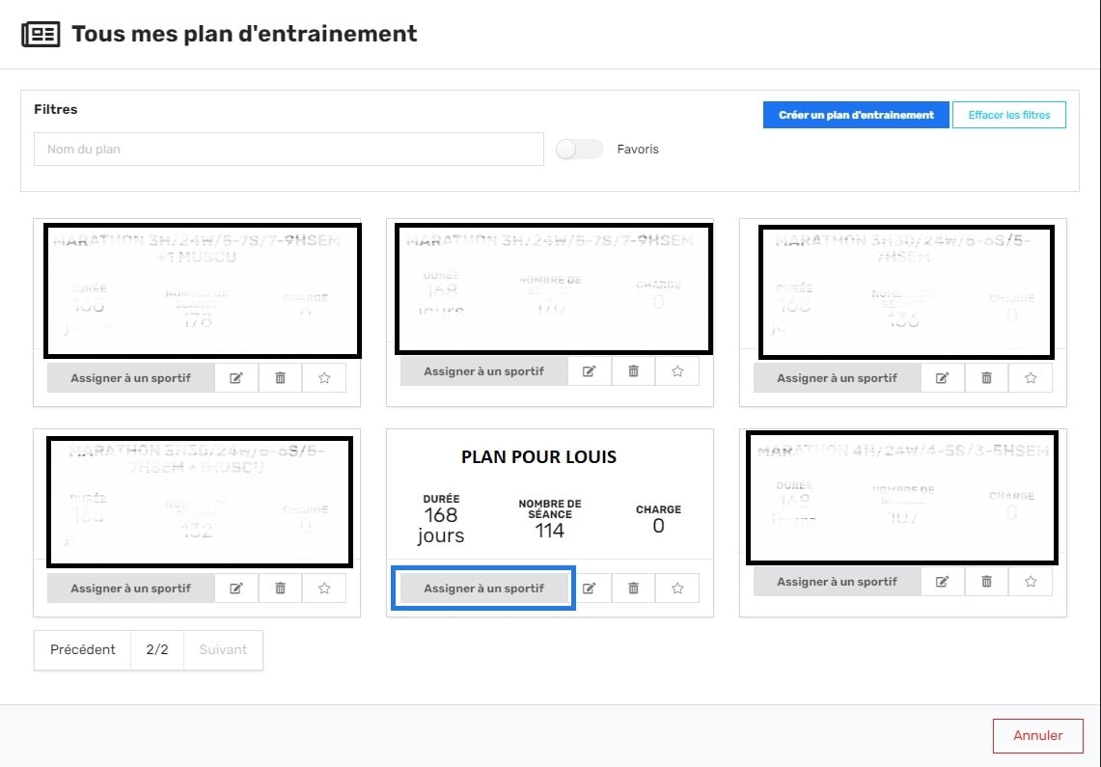Click the Nom du plan filter field
The width and height of the screenshot is (1101, 767).
[x=289, y=150]
